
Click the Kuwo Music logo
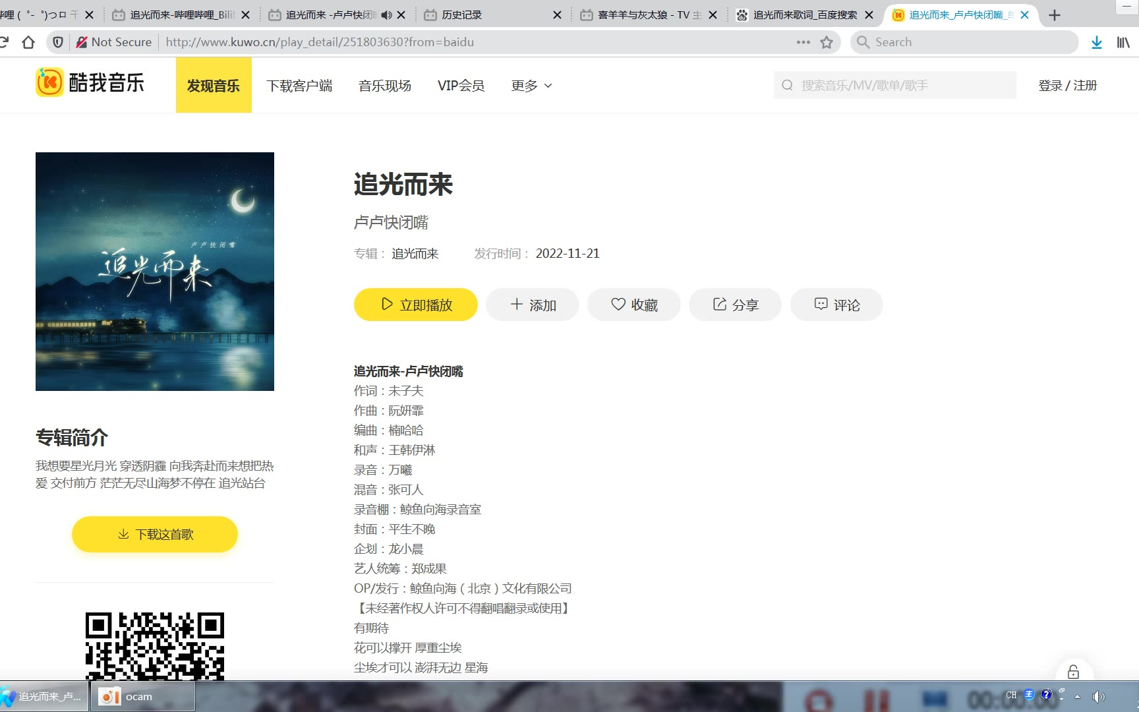(90, 83)
